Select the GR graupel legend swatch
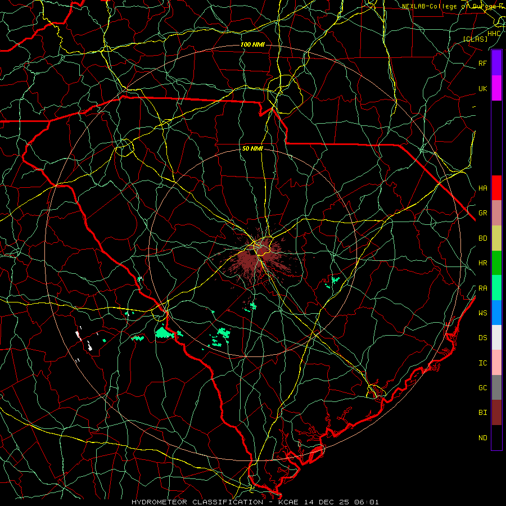The width and height of the screenshot is (506, 506). click(x=496, y=213)
